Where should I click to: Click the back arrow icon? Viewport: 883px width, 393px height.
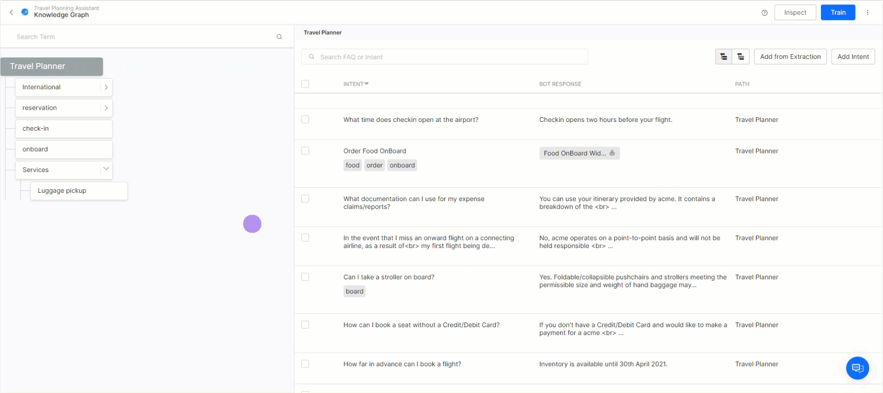12,13
